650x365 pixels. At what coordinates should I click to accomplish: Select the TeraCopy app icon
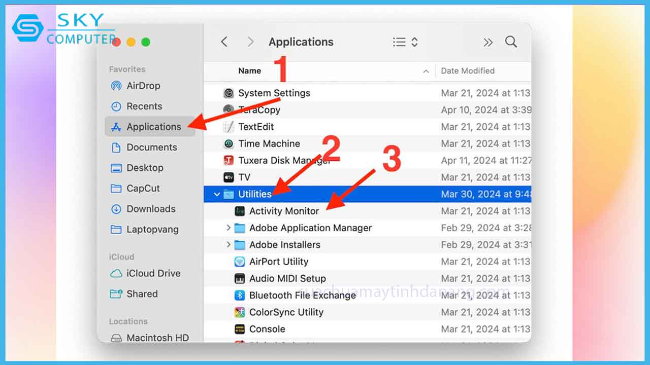[229, 110]
